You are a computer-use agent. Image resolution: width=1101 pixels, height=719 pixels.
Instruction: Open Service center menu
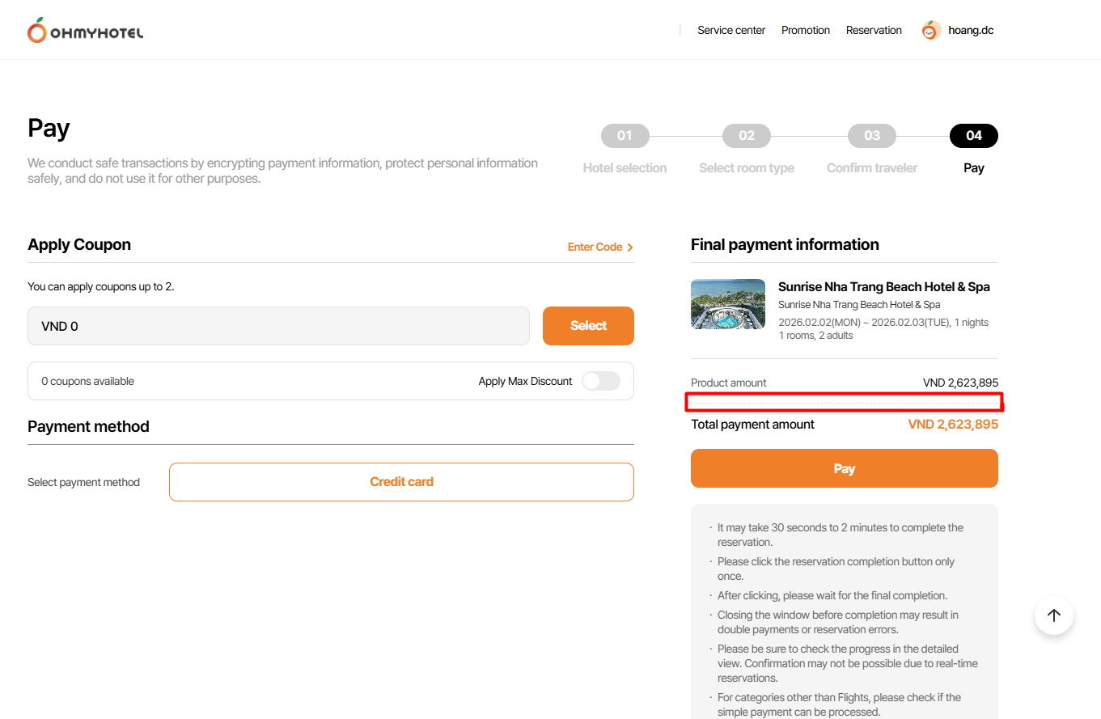[x=731, y=31]
